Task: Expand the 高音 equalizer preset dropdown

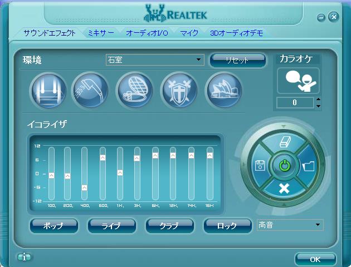Action: tap(318, 225)
